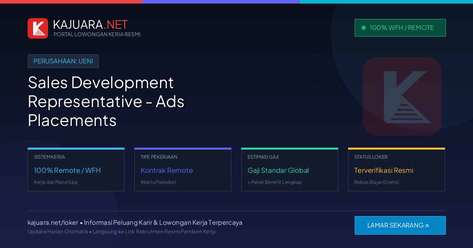This screenshot has width=473, height=248.
Task: Open the Status Loker Terverifikasi Resmi card
Action: (x=397, y=170)
